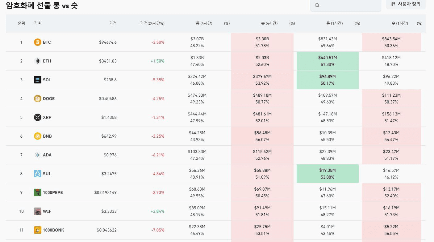Click the Solana SOL coin icon
434x242 pixels.
37,80
